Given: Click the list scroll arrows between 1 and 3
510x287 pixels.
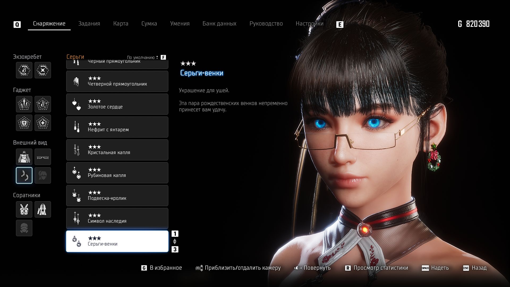Looking at the screenshot, I should (x=175, y=242).
